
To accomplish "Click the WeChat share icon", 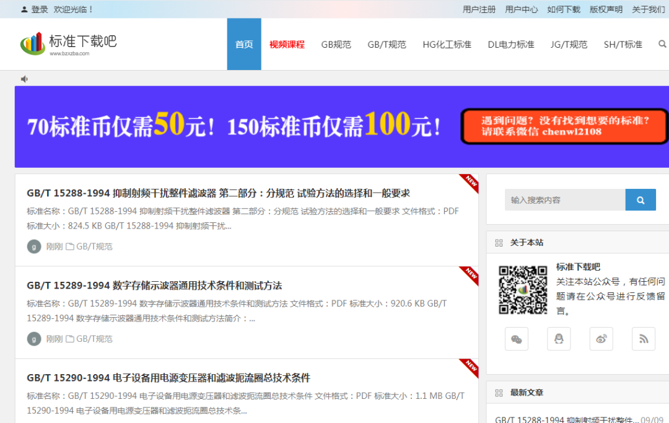I will point(517,339).
